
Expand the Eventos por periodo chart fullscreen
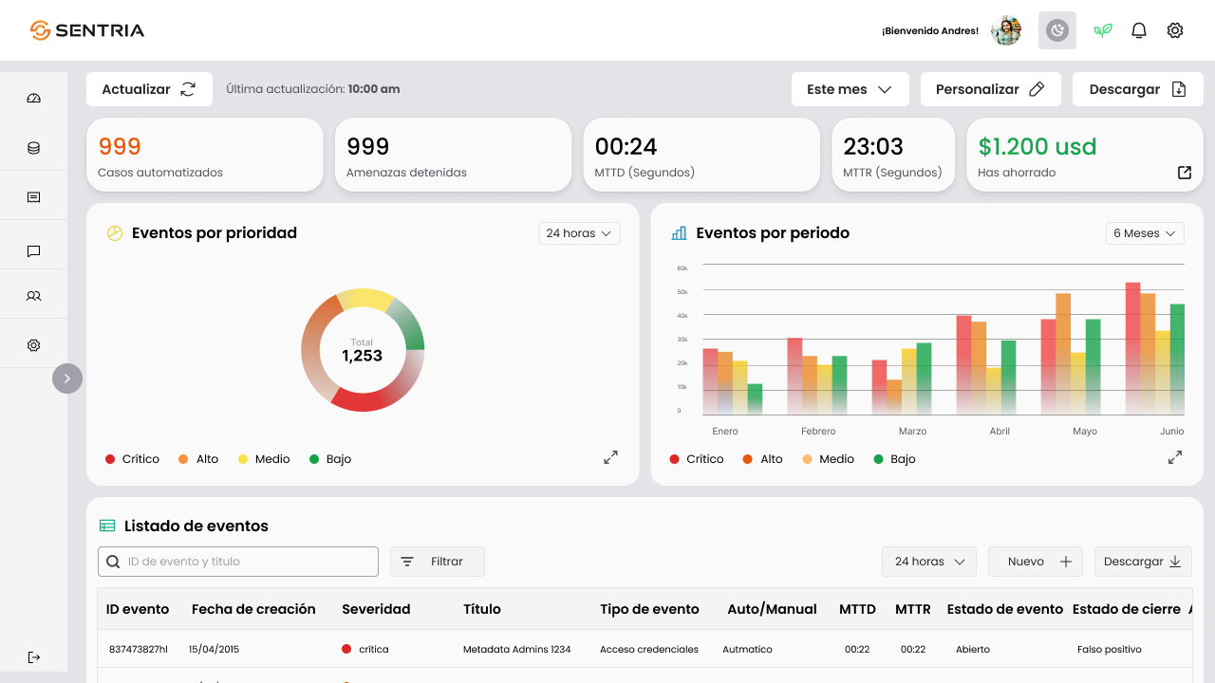pos(1175,457)
